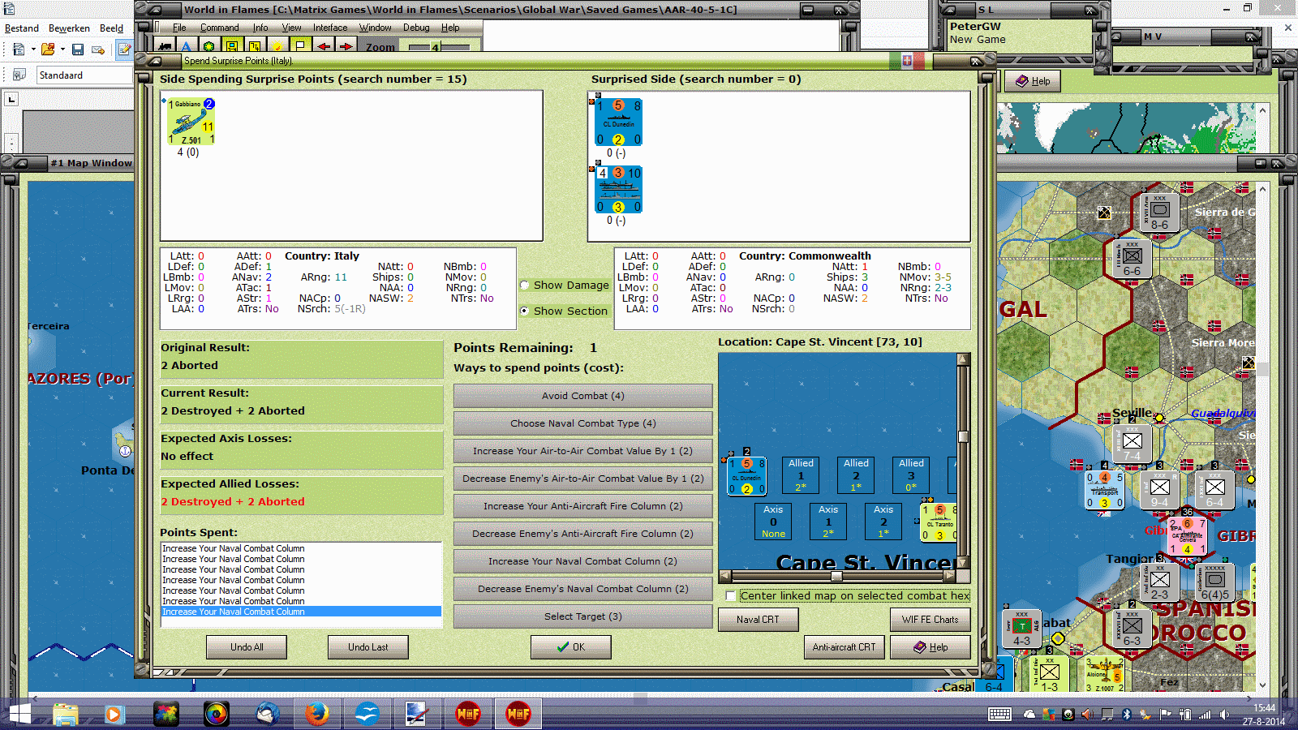Screen dimensions: 1298x730
Task: Open the Command menu
Action: pos(219,28)
